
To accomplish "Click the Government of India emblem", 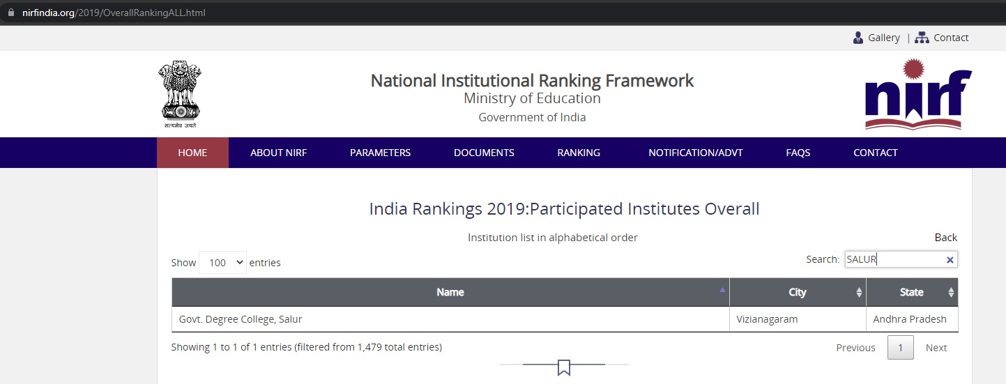I will click(180, 94).
